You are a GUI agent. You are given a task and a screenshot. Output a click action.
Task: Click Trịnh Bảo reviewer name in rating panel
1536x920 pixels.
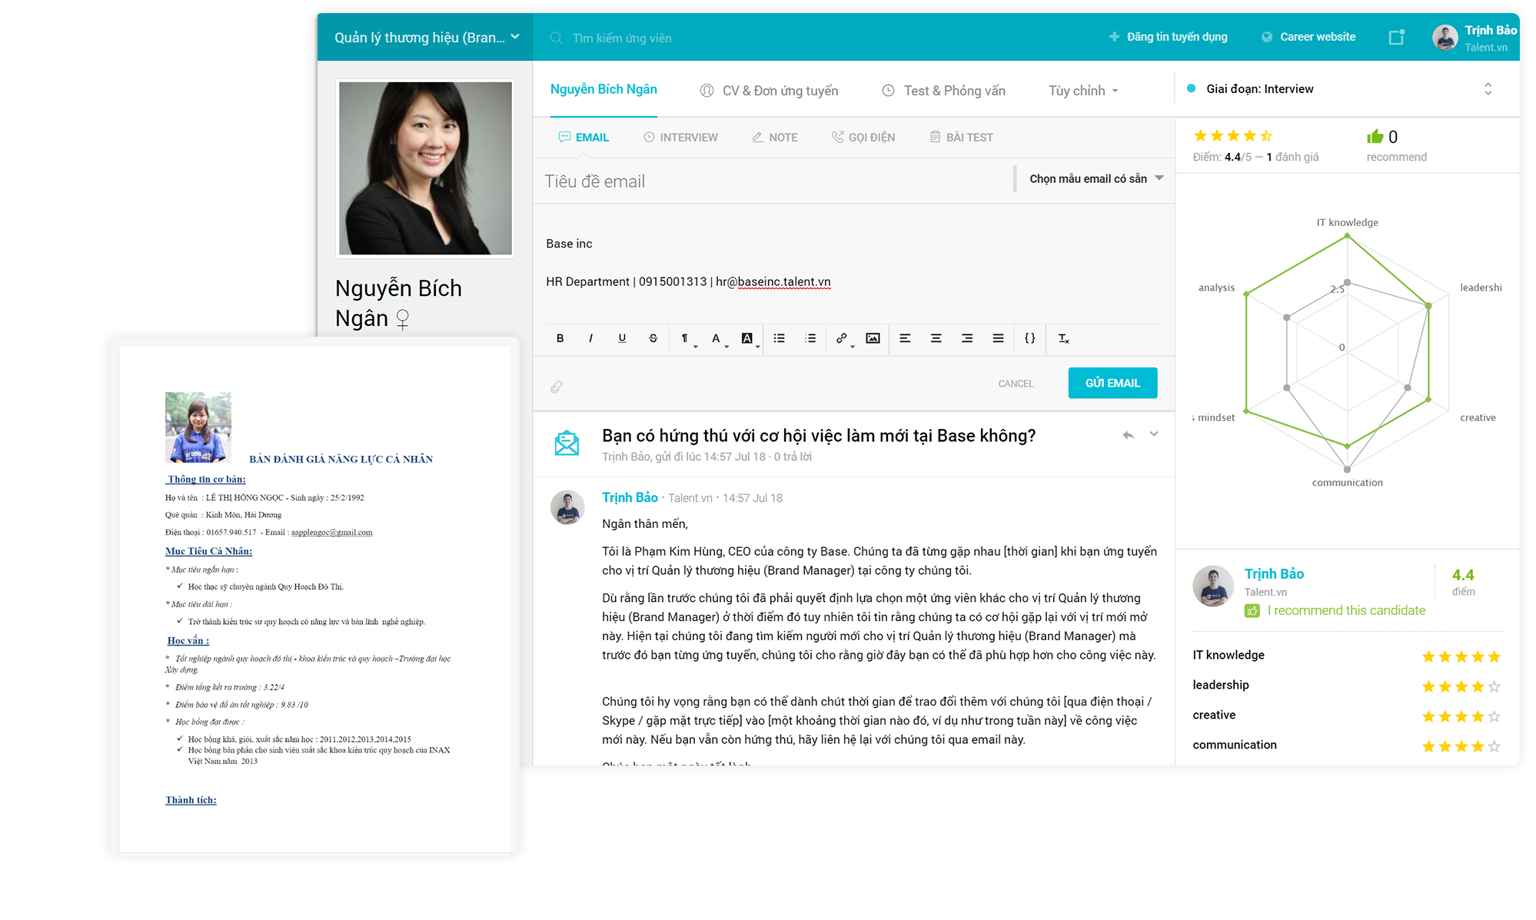(1274, 573)
